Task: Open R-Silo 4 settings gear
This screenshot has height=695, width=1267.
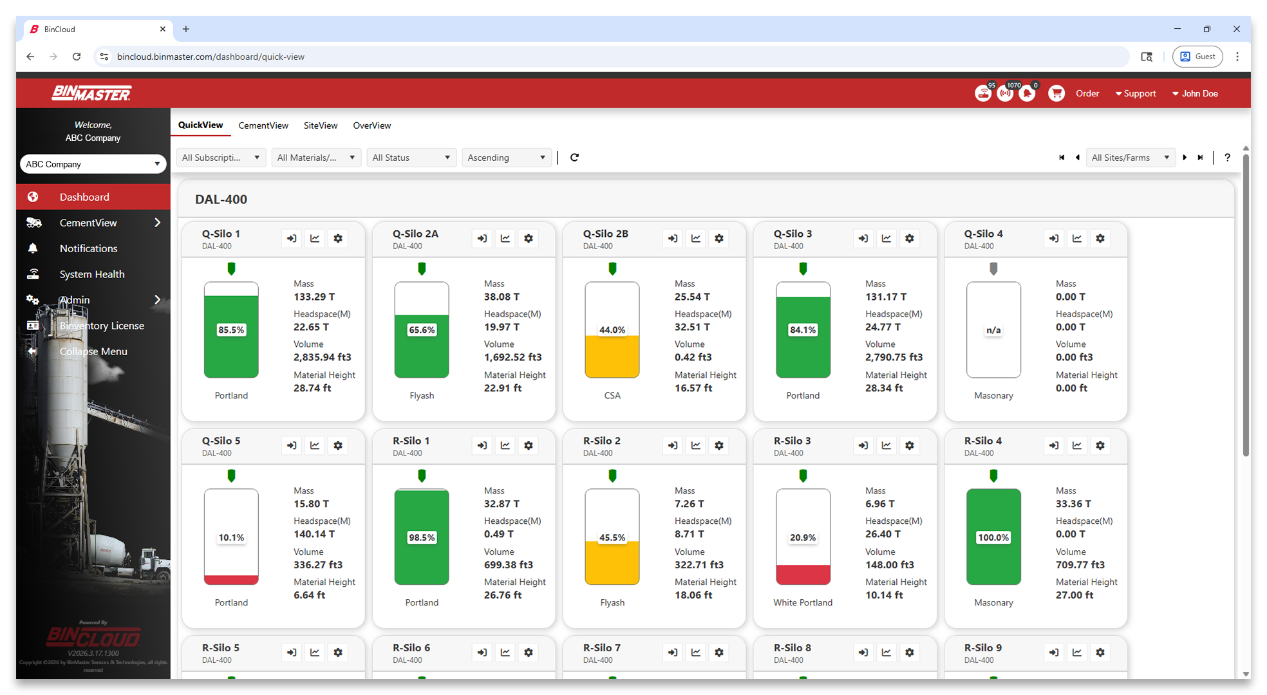Action: (x=1100, y=445)
